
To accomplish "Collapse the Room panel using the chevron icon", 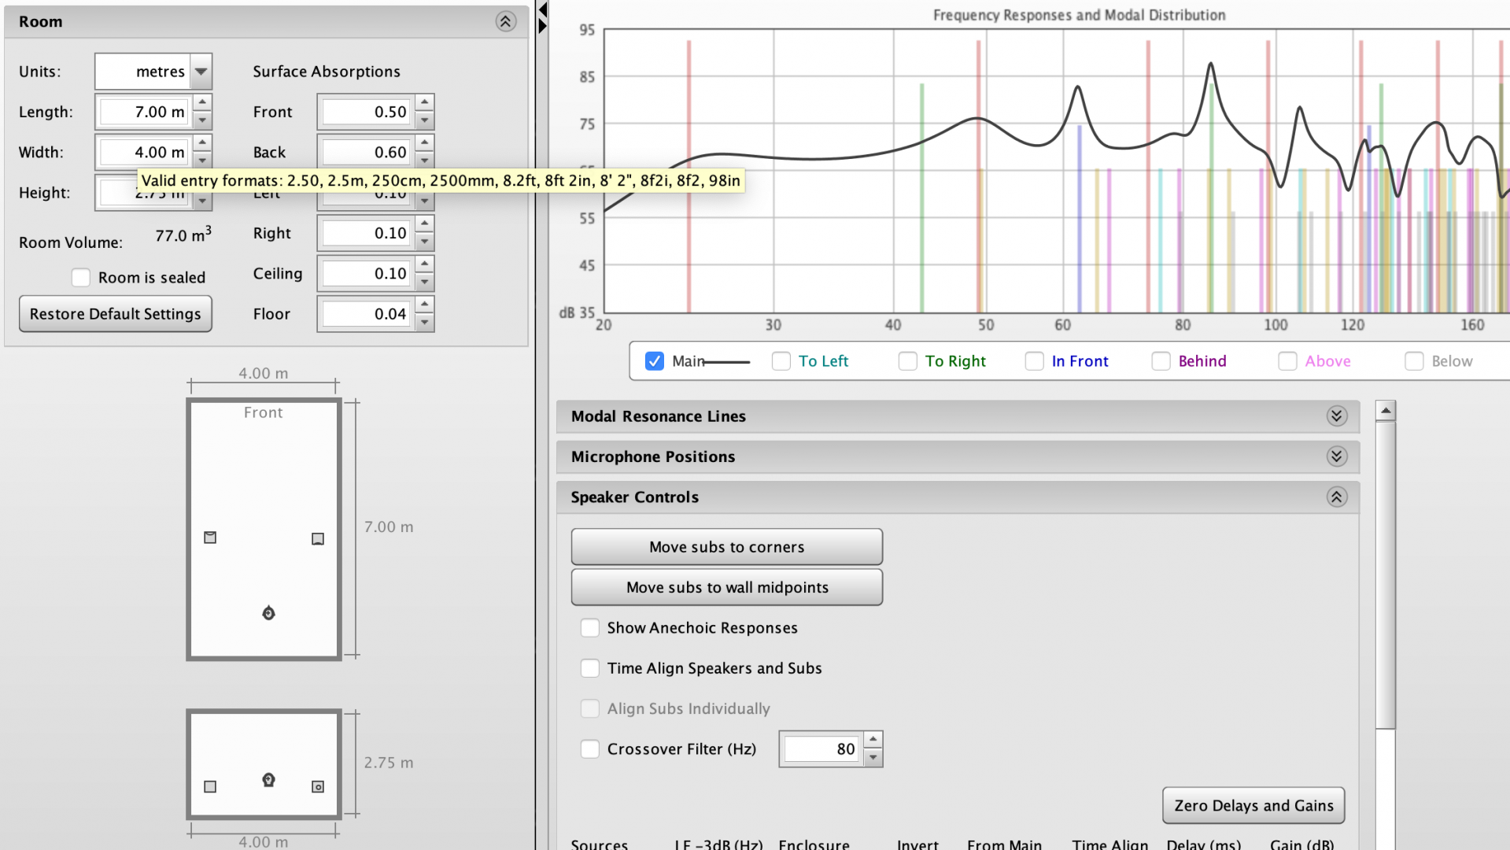I will coord(505,21).
